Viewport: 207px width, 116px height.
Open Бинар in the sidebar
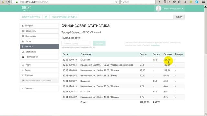coord(39,70)
